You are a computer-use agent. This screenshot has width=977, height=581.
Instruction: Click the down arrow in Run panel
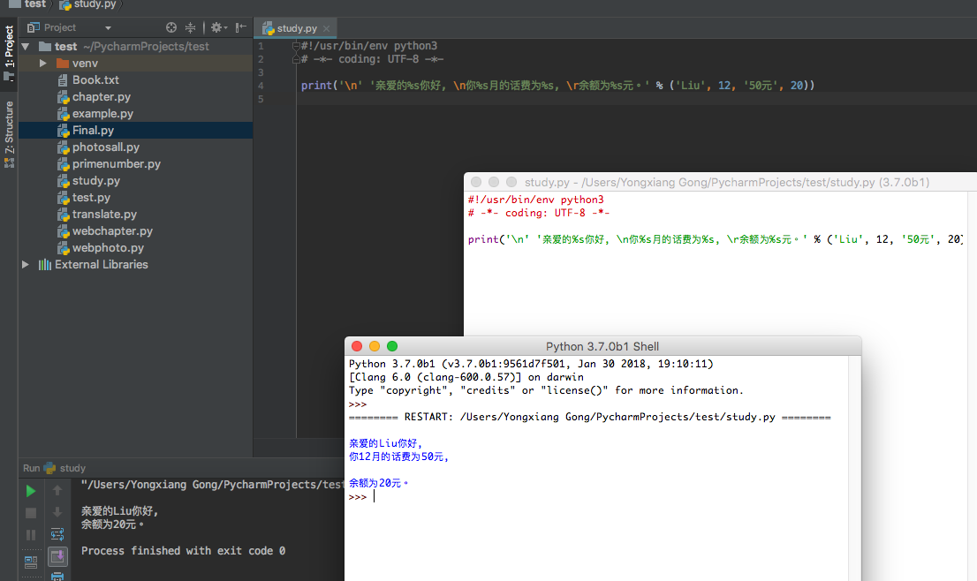(57, 512)
